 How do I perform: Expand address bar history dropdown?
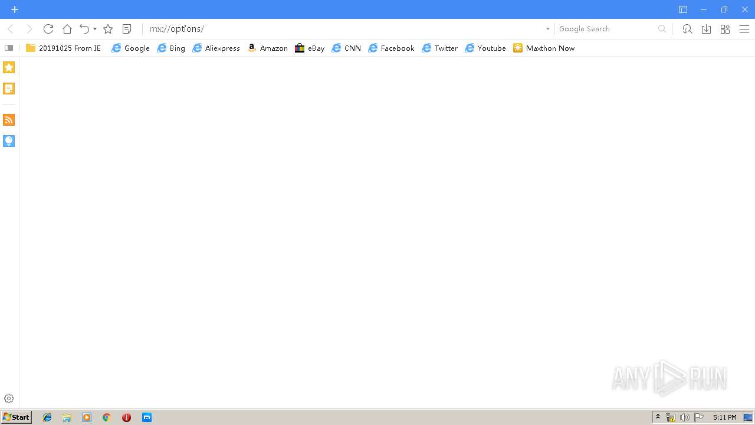click(547, 29)
